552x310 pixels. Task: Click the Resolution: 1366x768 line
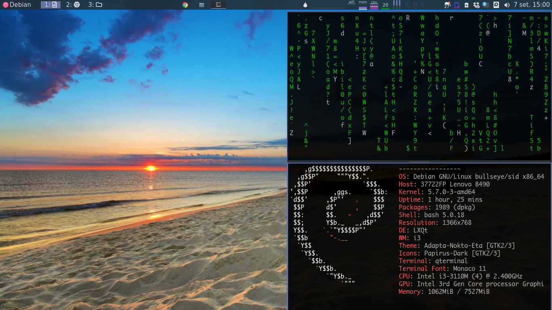435,222
